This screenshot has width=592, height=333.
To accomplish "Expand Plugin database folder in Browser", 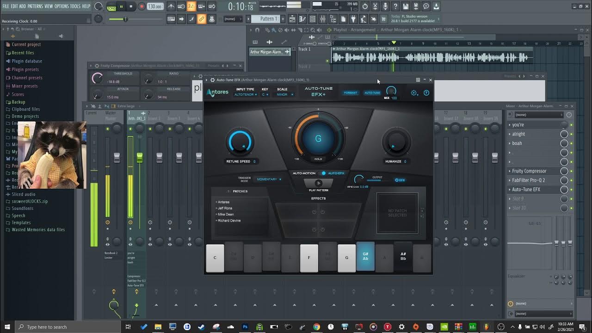I will pos(27,61).
